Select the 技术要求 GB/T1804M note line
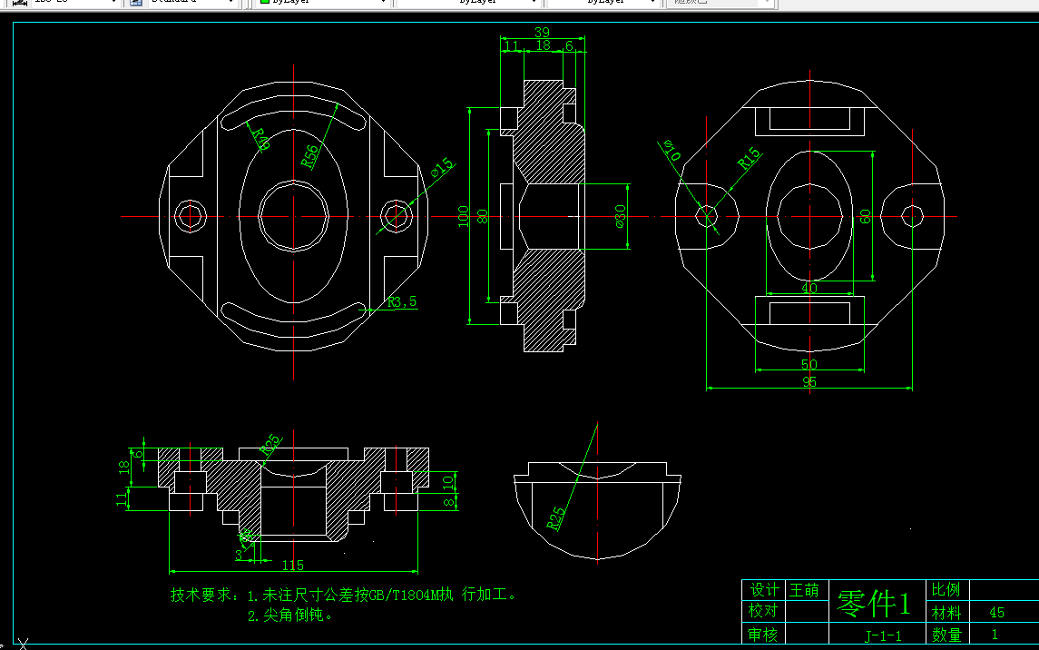This screenshot has height=650, width=1039. point(343,595)
